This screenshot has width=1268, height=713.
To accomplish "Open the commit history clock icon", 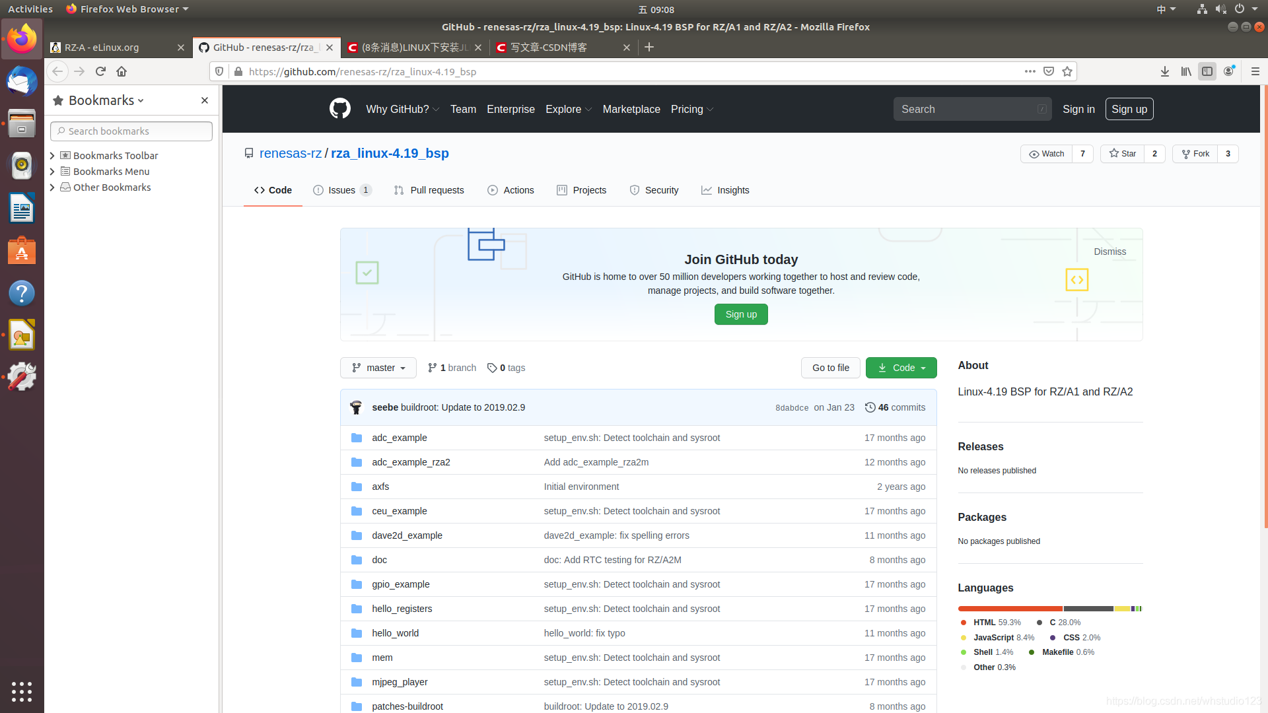I will click(870, 407).
